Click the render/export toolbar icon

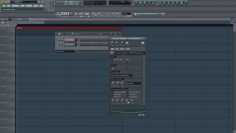169,3
